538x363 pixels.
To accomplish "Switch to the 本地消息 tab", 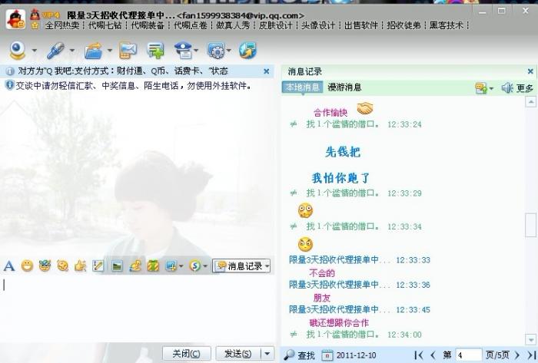I will click(x=302, y=87).
